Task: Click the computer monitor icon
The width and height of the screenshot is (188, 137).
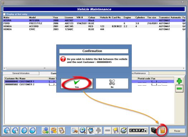Action: click(91, 131)
